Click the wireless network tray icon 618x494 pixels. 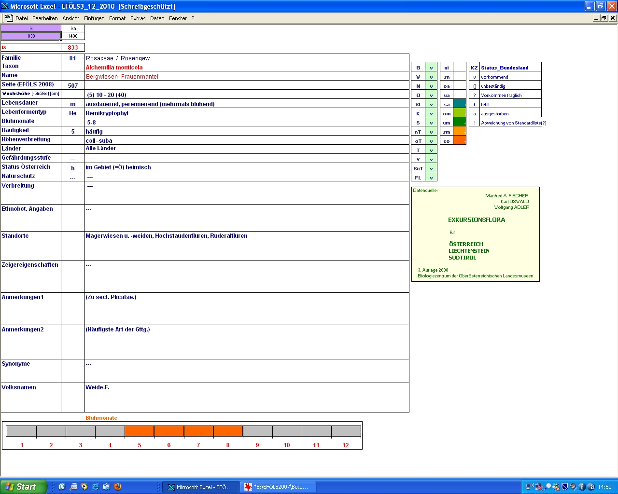(530, 487)
